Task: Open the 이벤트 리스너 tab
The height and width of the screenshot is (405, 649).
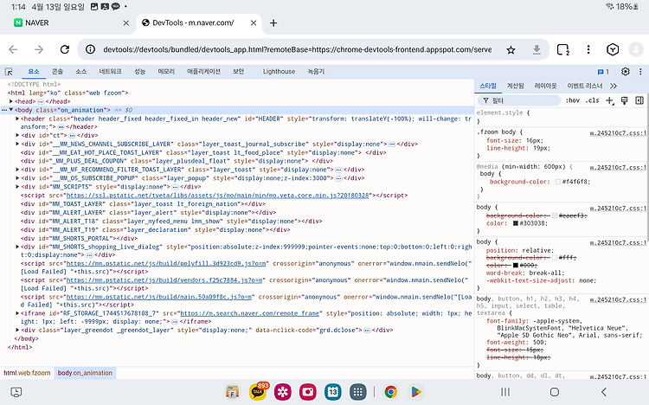Action: coord(584,86)
